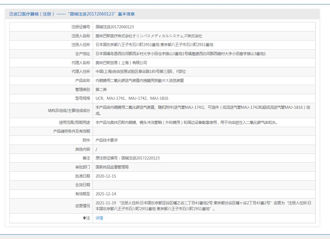Click the 管理类别 label
Viewport: 330px width, 239px height.
coord(83,90)
